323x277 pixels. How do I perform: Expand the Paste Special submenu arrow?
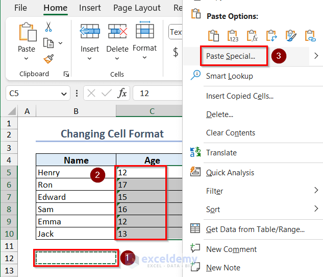click(x=316, y=56)
